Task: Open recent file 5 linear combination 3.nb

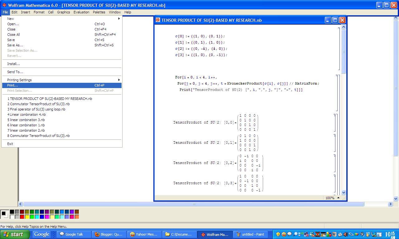Action: [62, 120]
